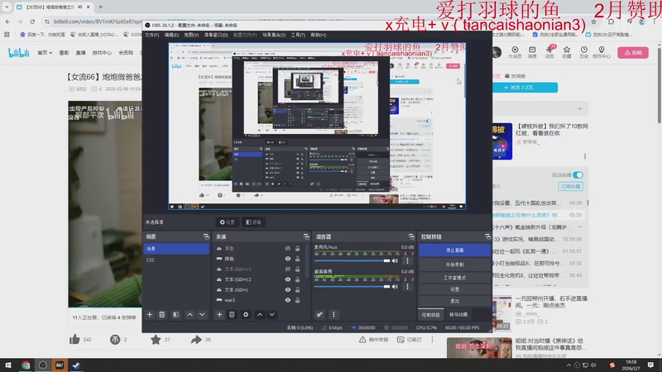Viewport: 662px width, 372px height.
Task: Open OBS 编辑(E) menu
Action: 171,35
